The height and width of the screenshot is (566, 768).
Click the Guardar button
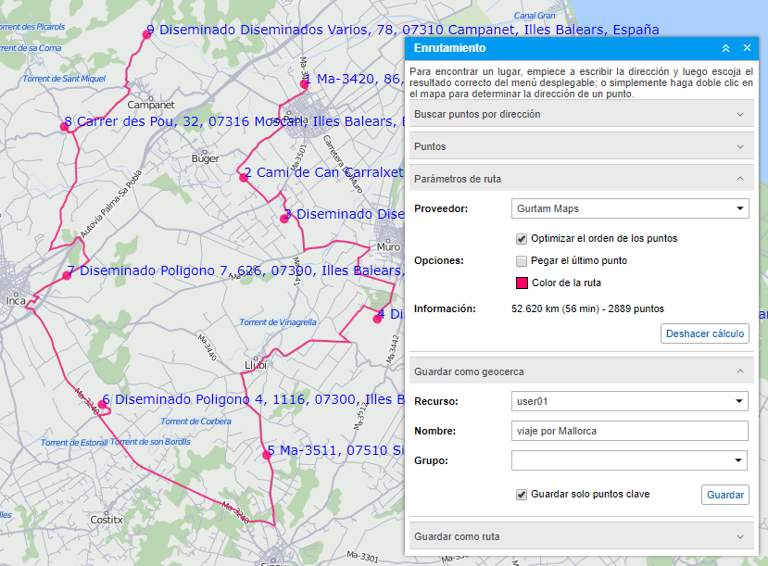724,495
